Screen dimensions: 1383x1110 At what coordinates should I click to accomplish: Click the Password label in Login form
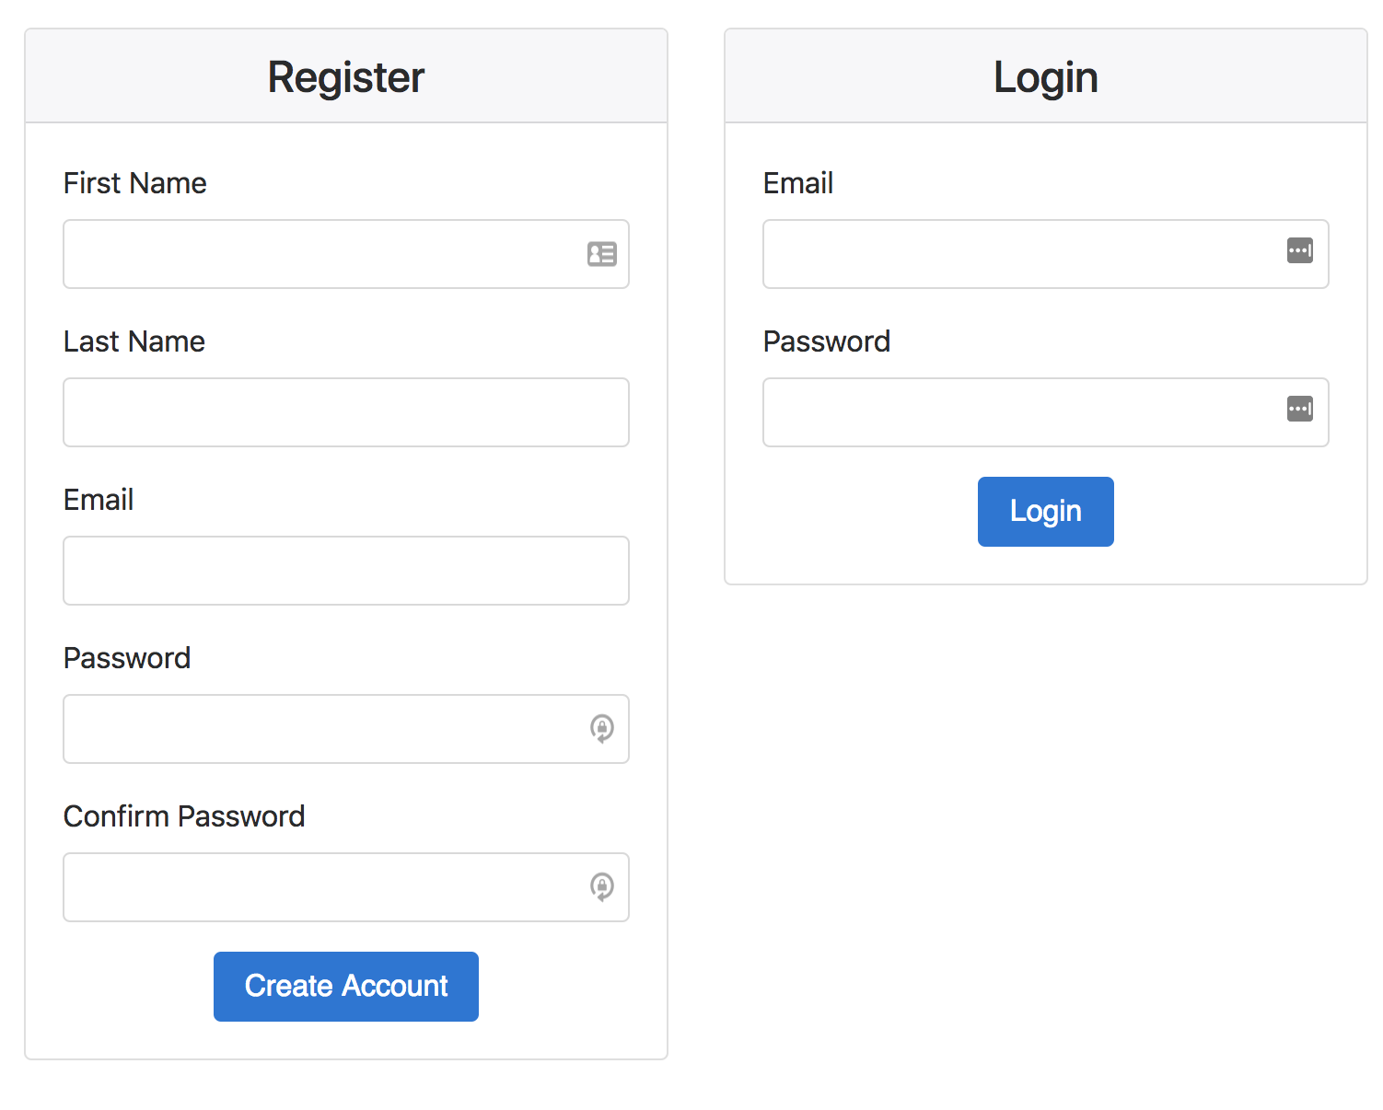[x=827, y=341]
